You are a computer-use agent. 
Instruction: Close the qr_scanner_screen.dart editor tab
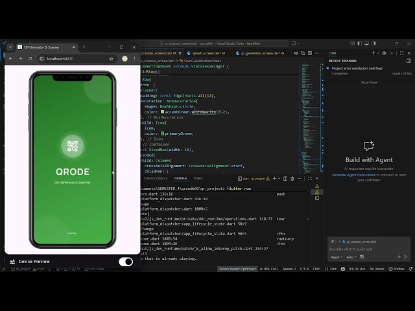coord(180,53)
